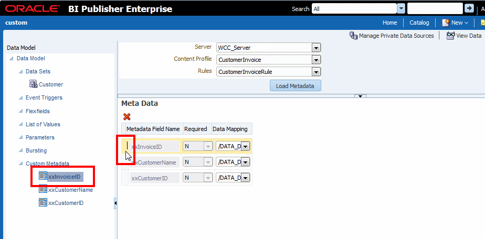Select xxCustomerName in Custom Metadata tree
Image resolution: width=485 pixels, height=239 pixels.
(70, 190)
